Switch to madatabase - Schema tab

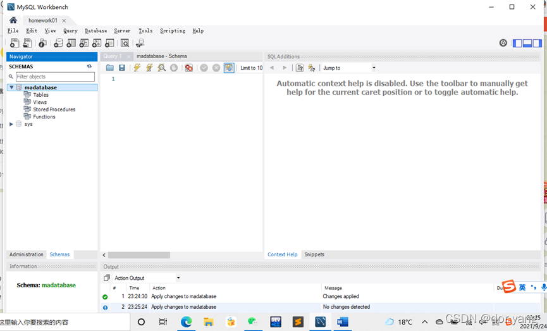tap(161, 56)
